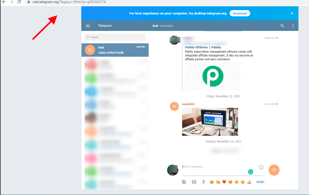Viewport: 309px width, 195px height.
Task: Click the user photo avatar beside composer
Action: 173,170
